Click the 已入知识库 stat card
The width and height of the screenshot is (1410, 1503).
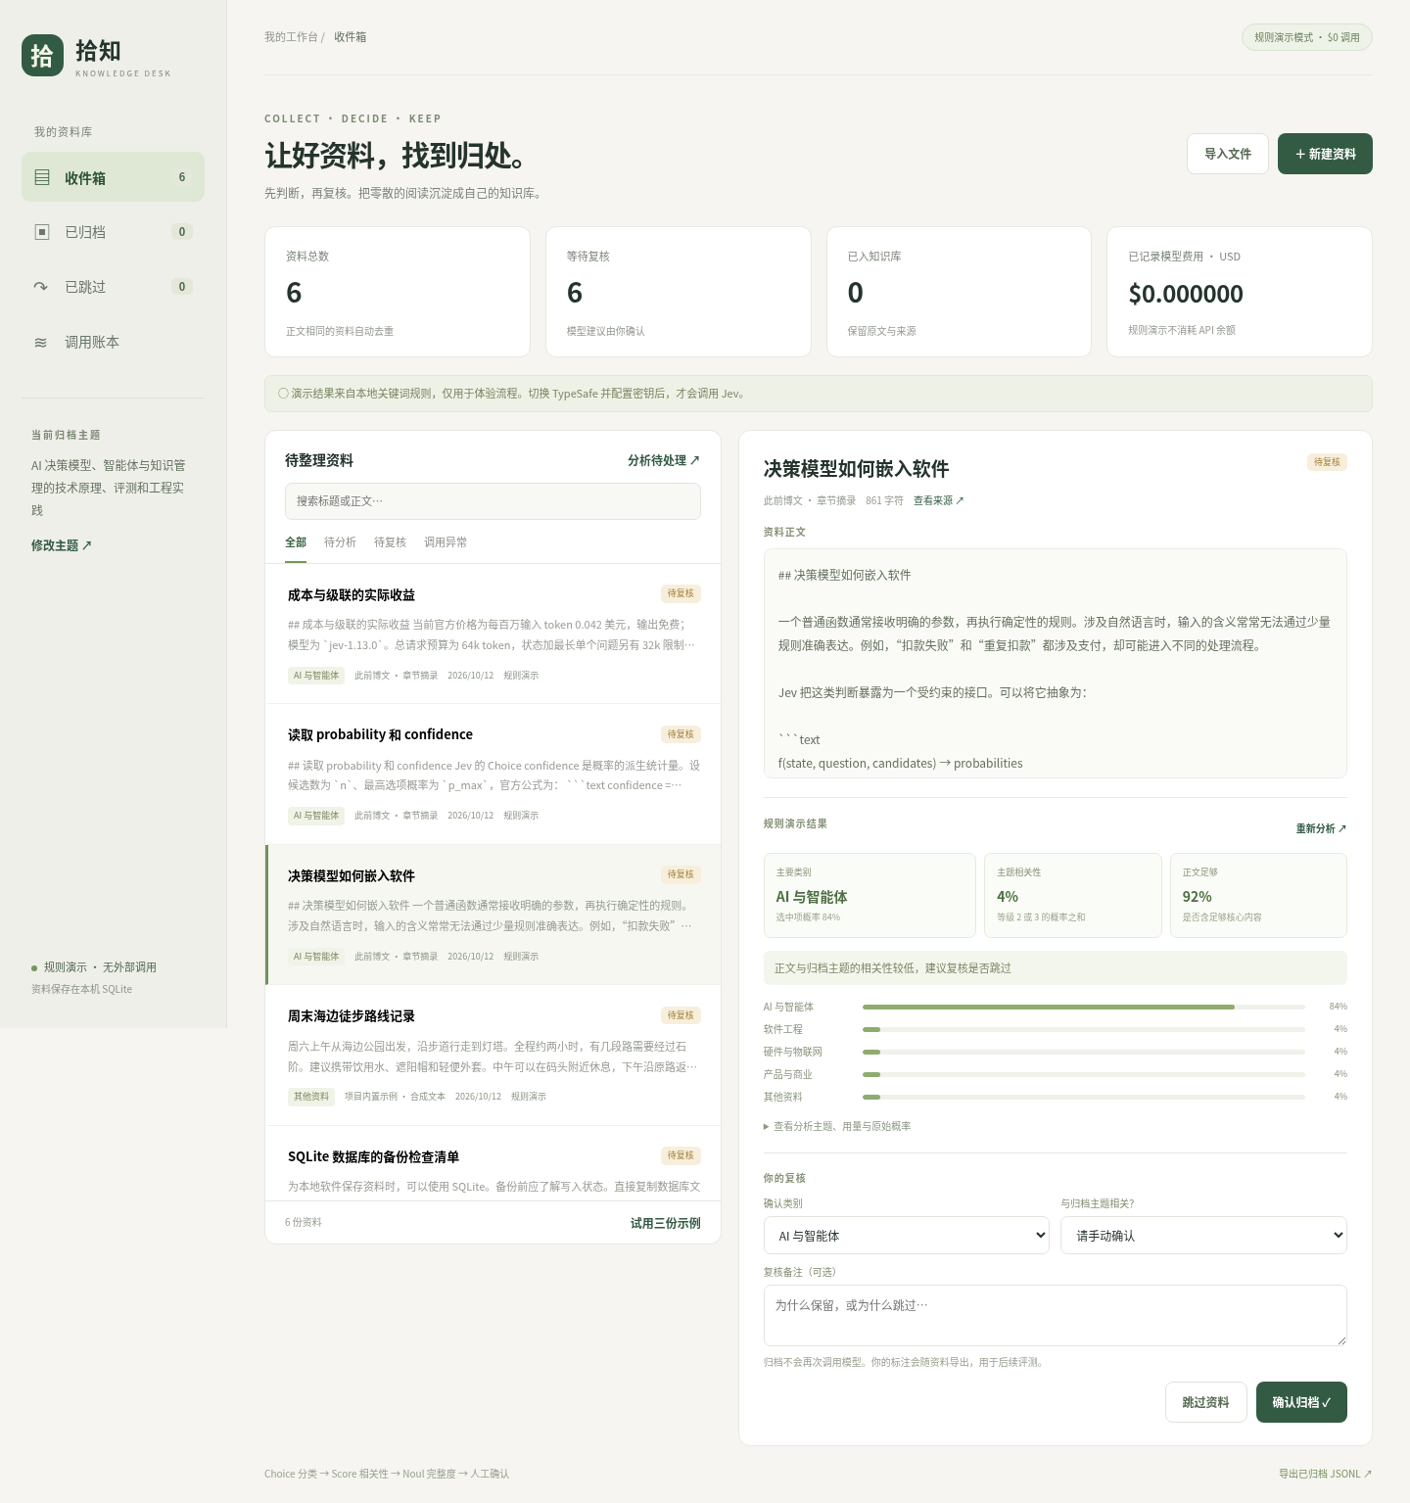960,292
